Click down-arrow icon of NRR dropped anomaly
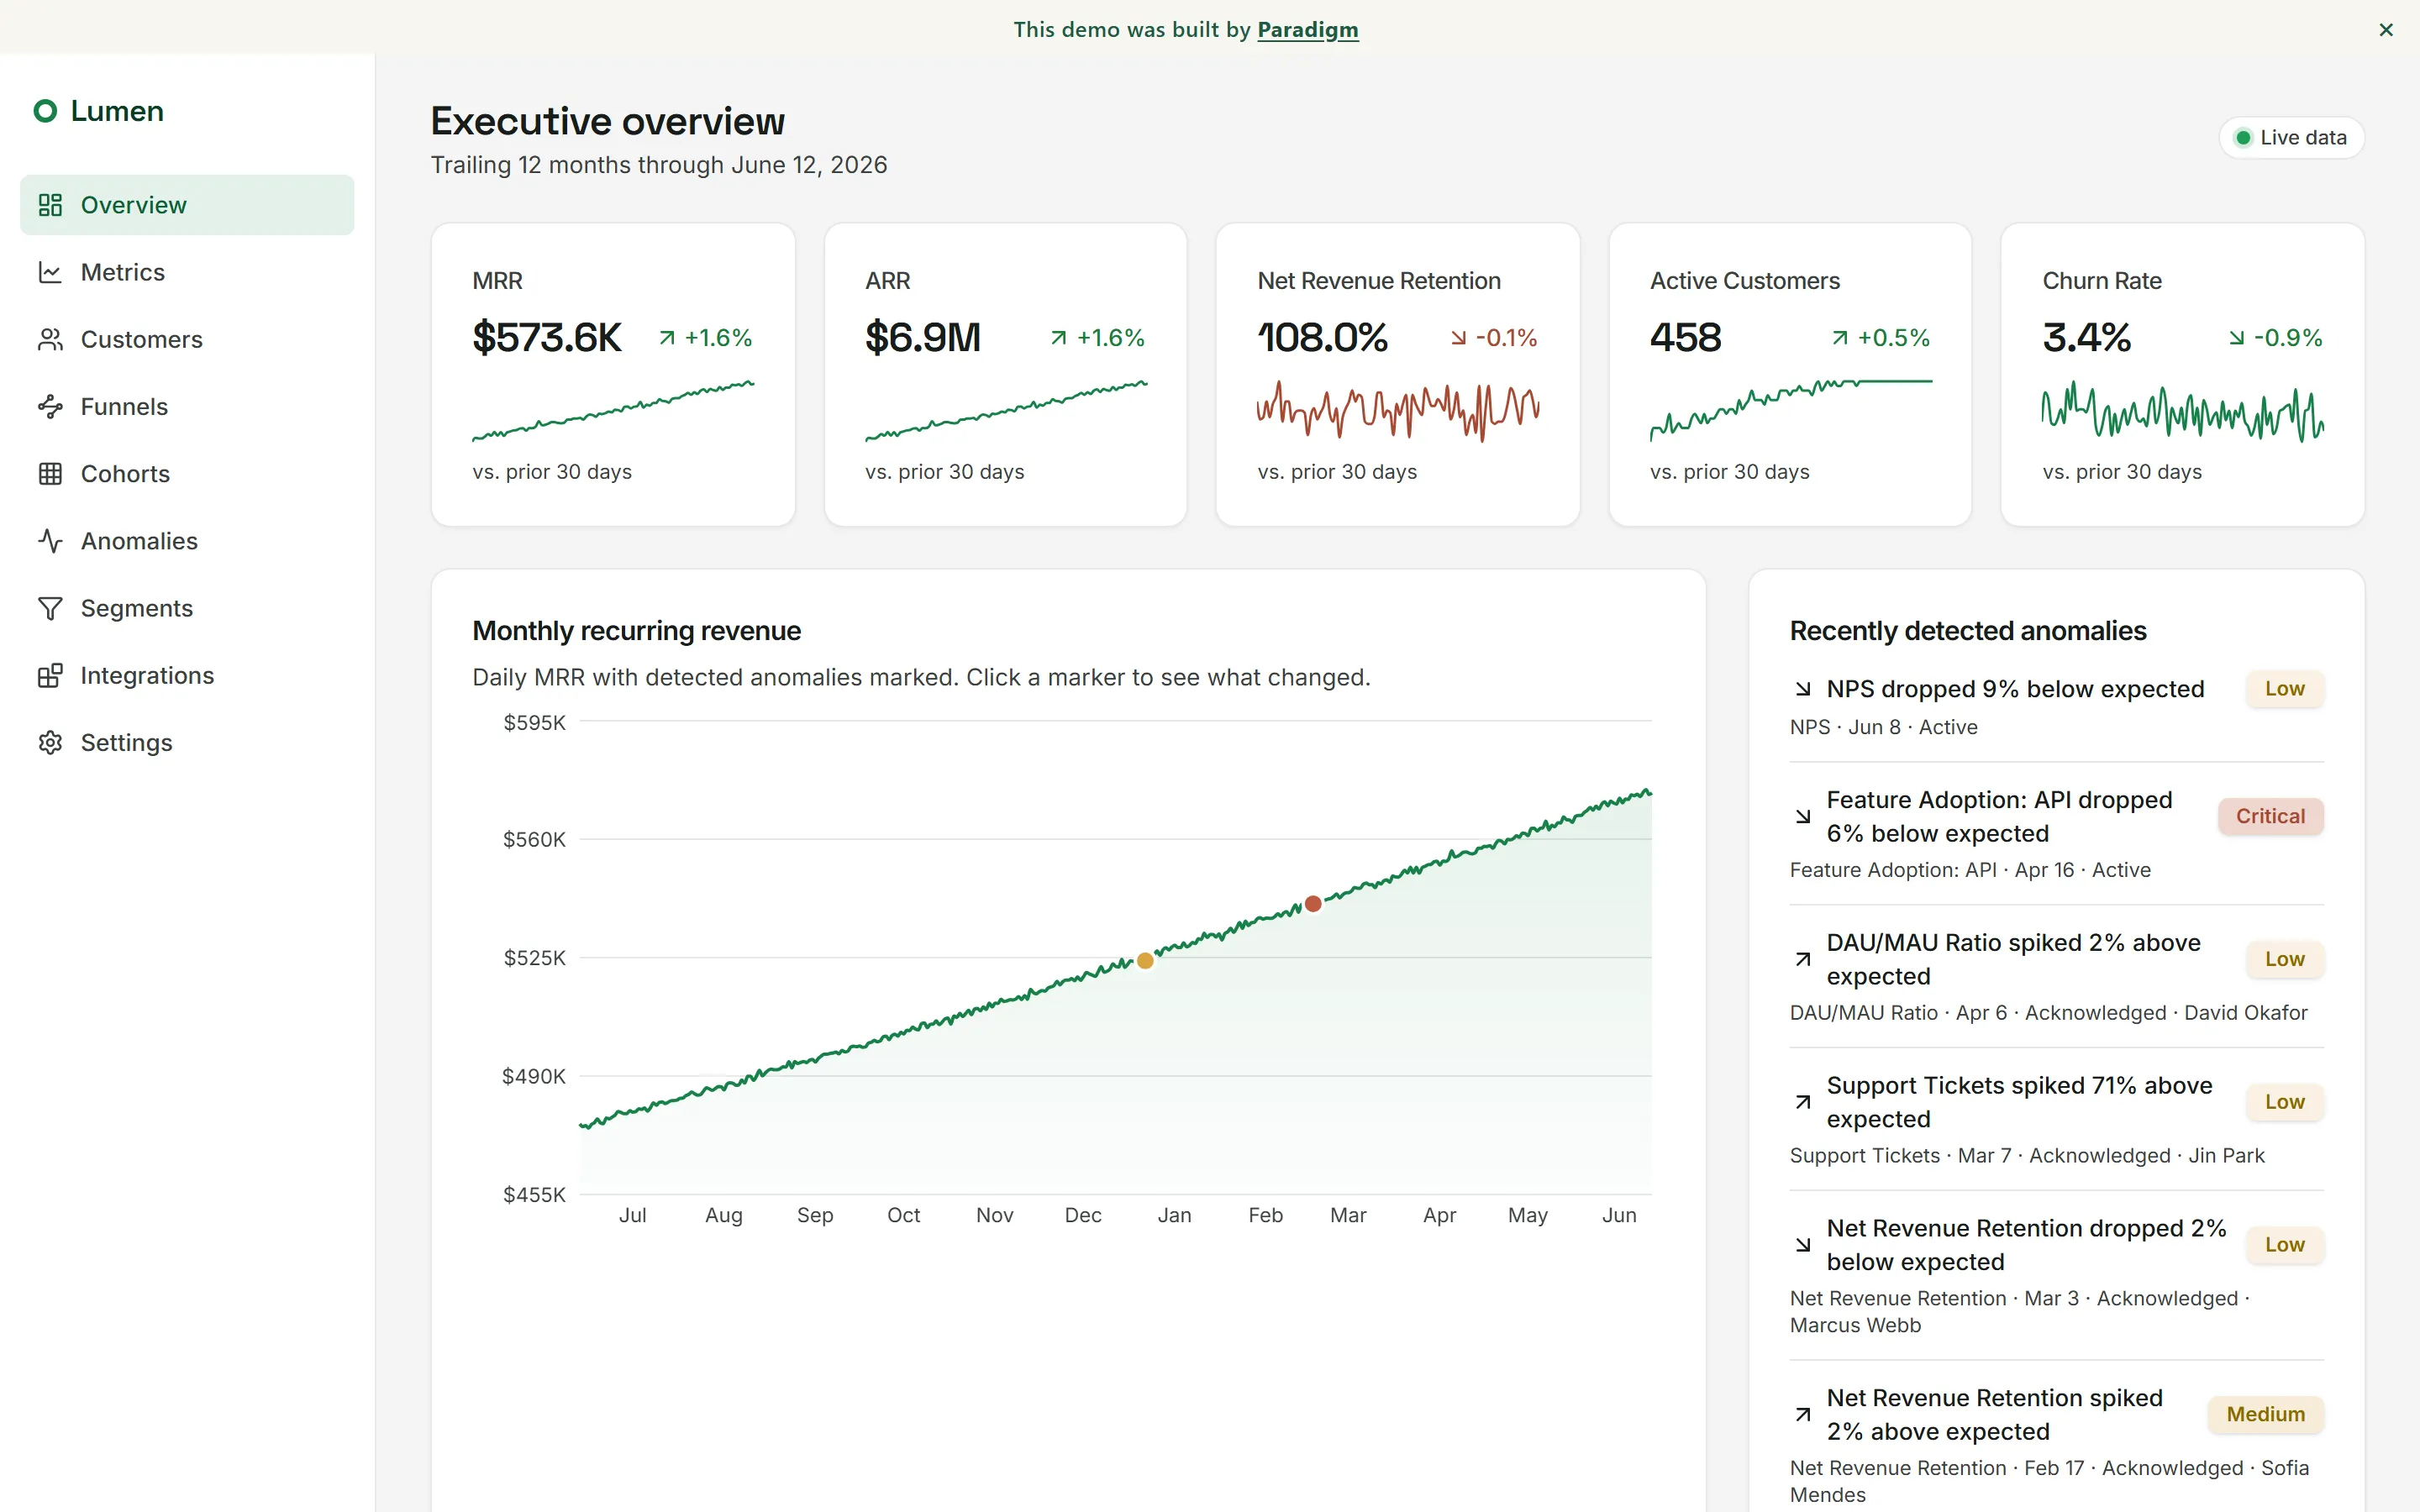The image size is (2420, 1512). click(x=1803, y=1245)
